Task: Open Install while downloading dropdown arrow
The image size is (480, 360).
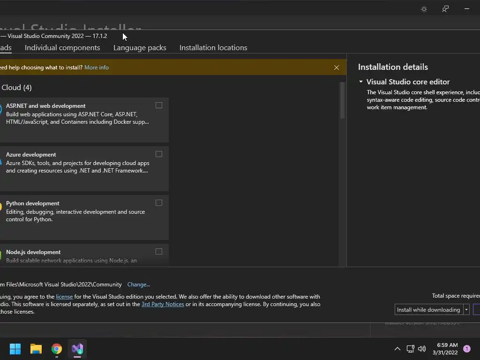Action: click(x=466, y=310)
